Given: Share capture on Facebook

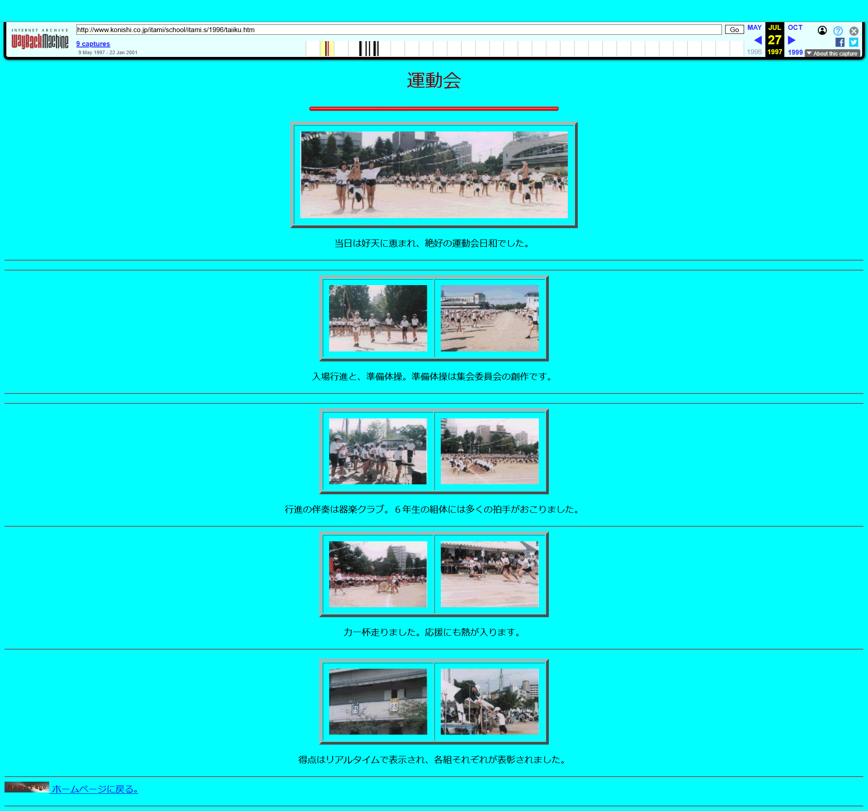Looking at the screenshot, I should pos(840,42).
